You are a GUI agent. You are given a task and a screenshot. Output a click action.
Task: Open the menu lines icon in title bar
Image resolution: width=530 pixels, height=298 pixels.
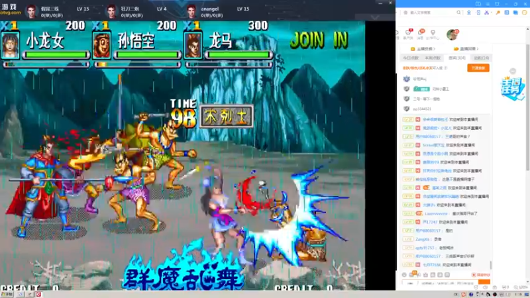(x=488, y=4)
